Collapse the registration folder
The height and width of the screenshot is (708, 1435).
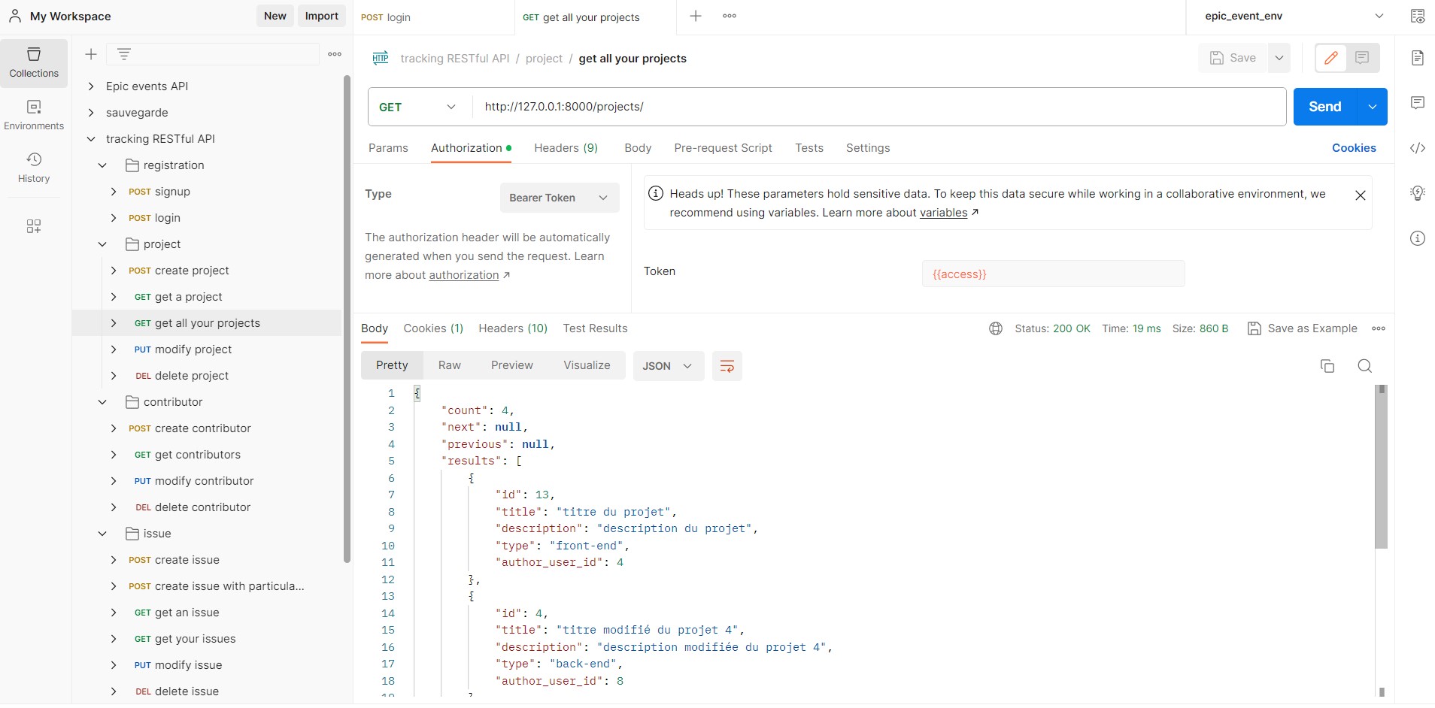102,165
